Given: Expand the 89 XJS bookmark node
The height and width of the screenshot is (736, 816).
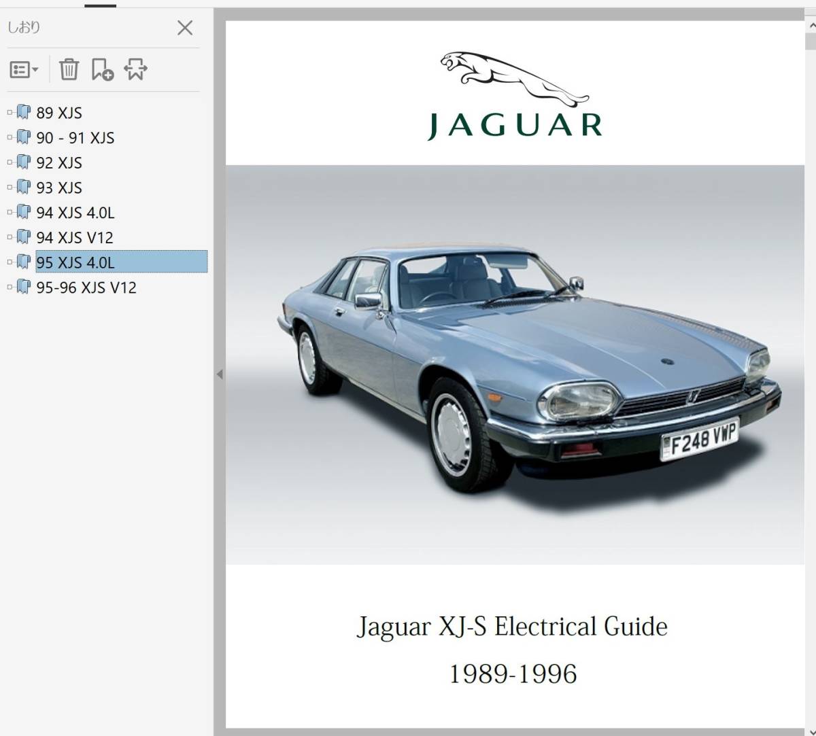Looking at the screenshot, I should [x=10, y=112].
